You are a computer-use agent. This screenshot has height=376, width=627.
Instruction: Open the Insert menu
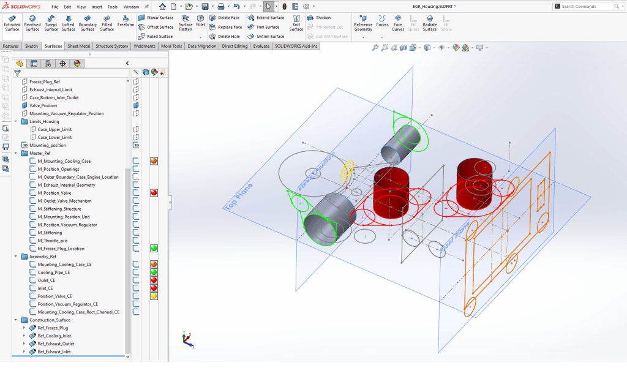point(97,7)
